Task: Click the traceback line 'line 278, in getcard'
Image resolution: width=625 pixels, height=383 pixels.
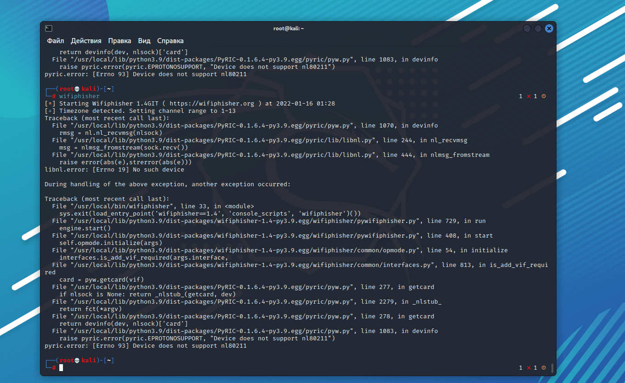Action: [243, 316]
